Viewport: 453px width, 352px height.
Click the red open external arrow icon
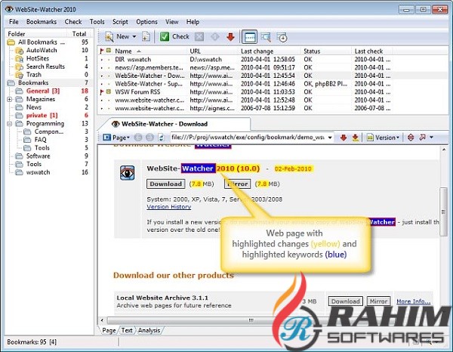click(x=422, y=137)
